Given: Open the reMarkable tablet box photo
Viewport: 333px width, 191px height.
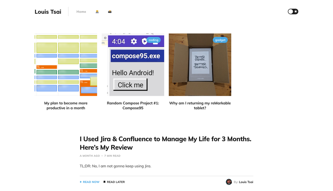Looking at the screenshot, I should click(200, 65).
